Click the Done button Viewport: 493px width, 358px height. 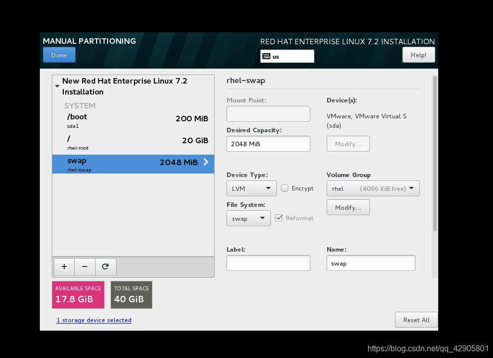(x=59, y=55)
